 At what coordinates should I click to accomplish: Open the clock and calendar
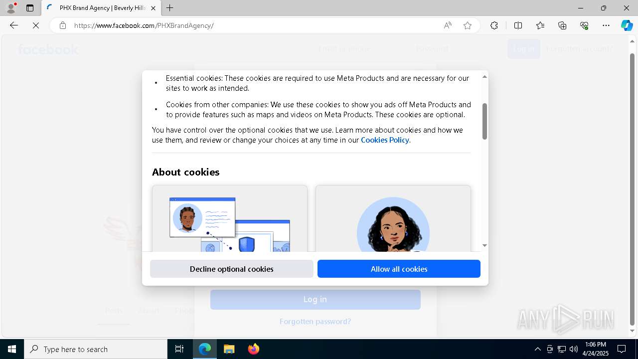point(595,349)
